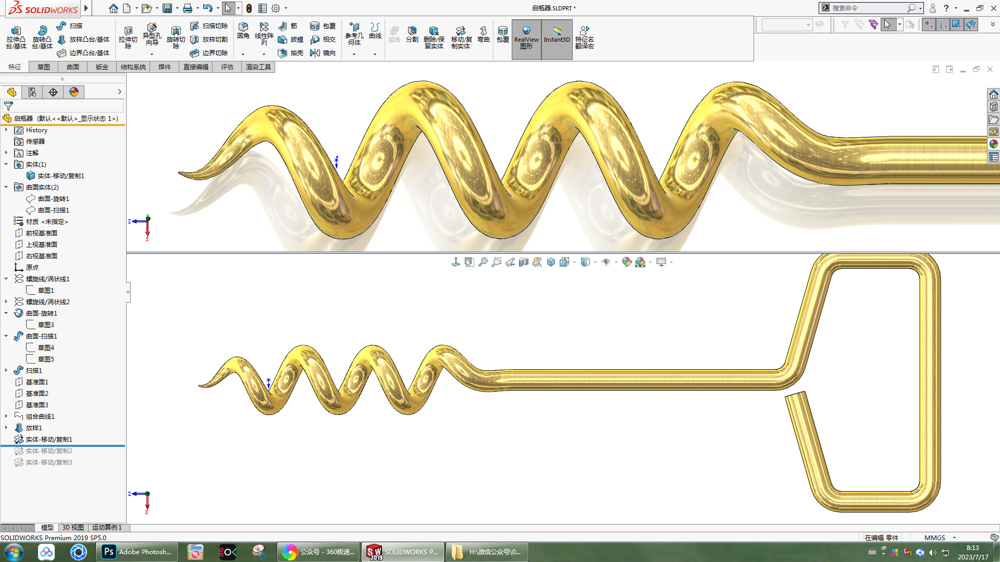Click the Reference Geometry (参考几何体) tool

pos(354,33)
